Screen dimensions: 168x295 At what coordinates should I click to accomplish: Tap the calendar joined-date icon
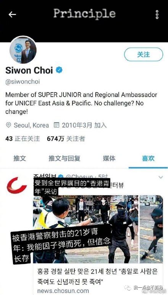pyautogui.click(x=57, y=125)
